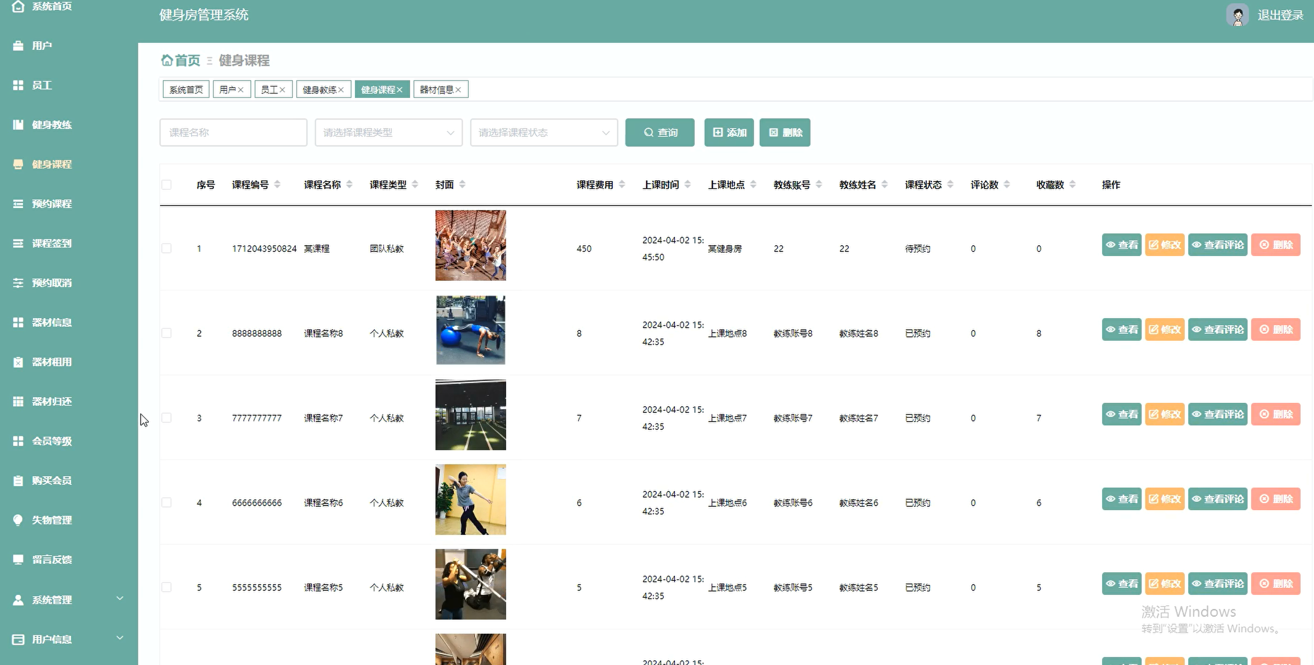Toggle the select-all header checkbox
Screen dimensions: 1314x665
(166, 184)
